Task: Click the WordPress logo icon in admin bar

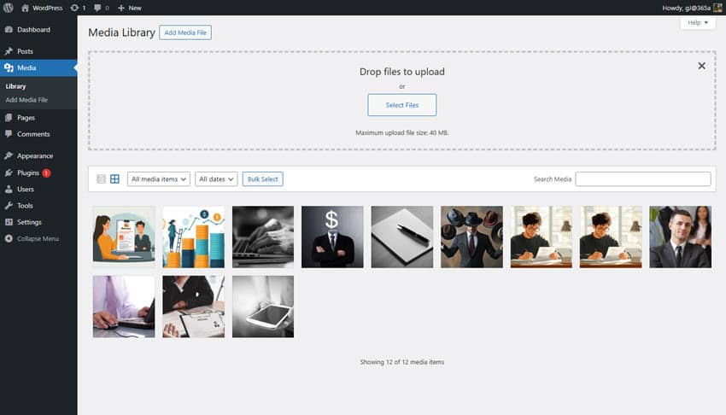Action: click(9, 8)
